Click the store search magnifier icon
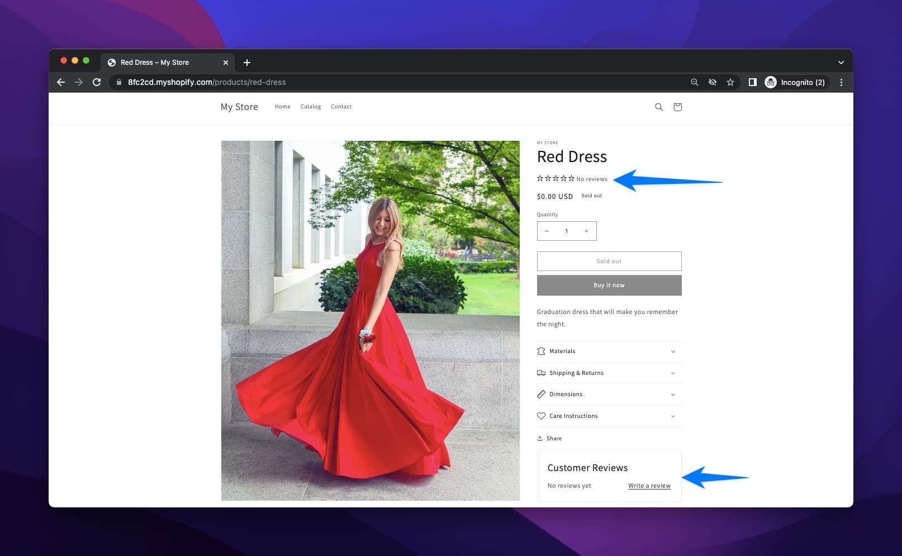The image size is (902, 556). (x=659, y=107)
